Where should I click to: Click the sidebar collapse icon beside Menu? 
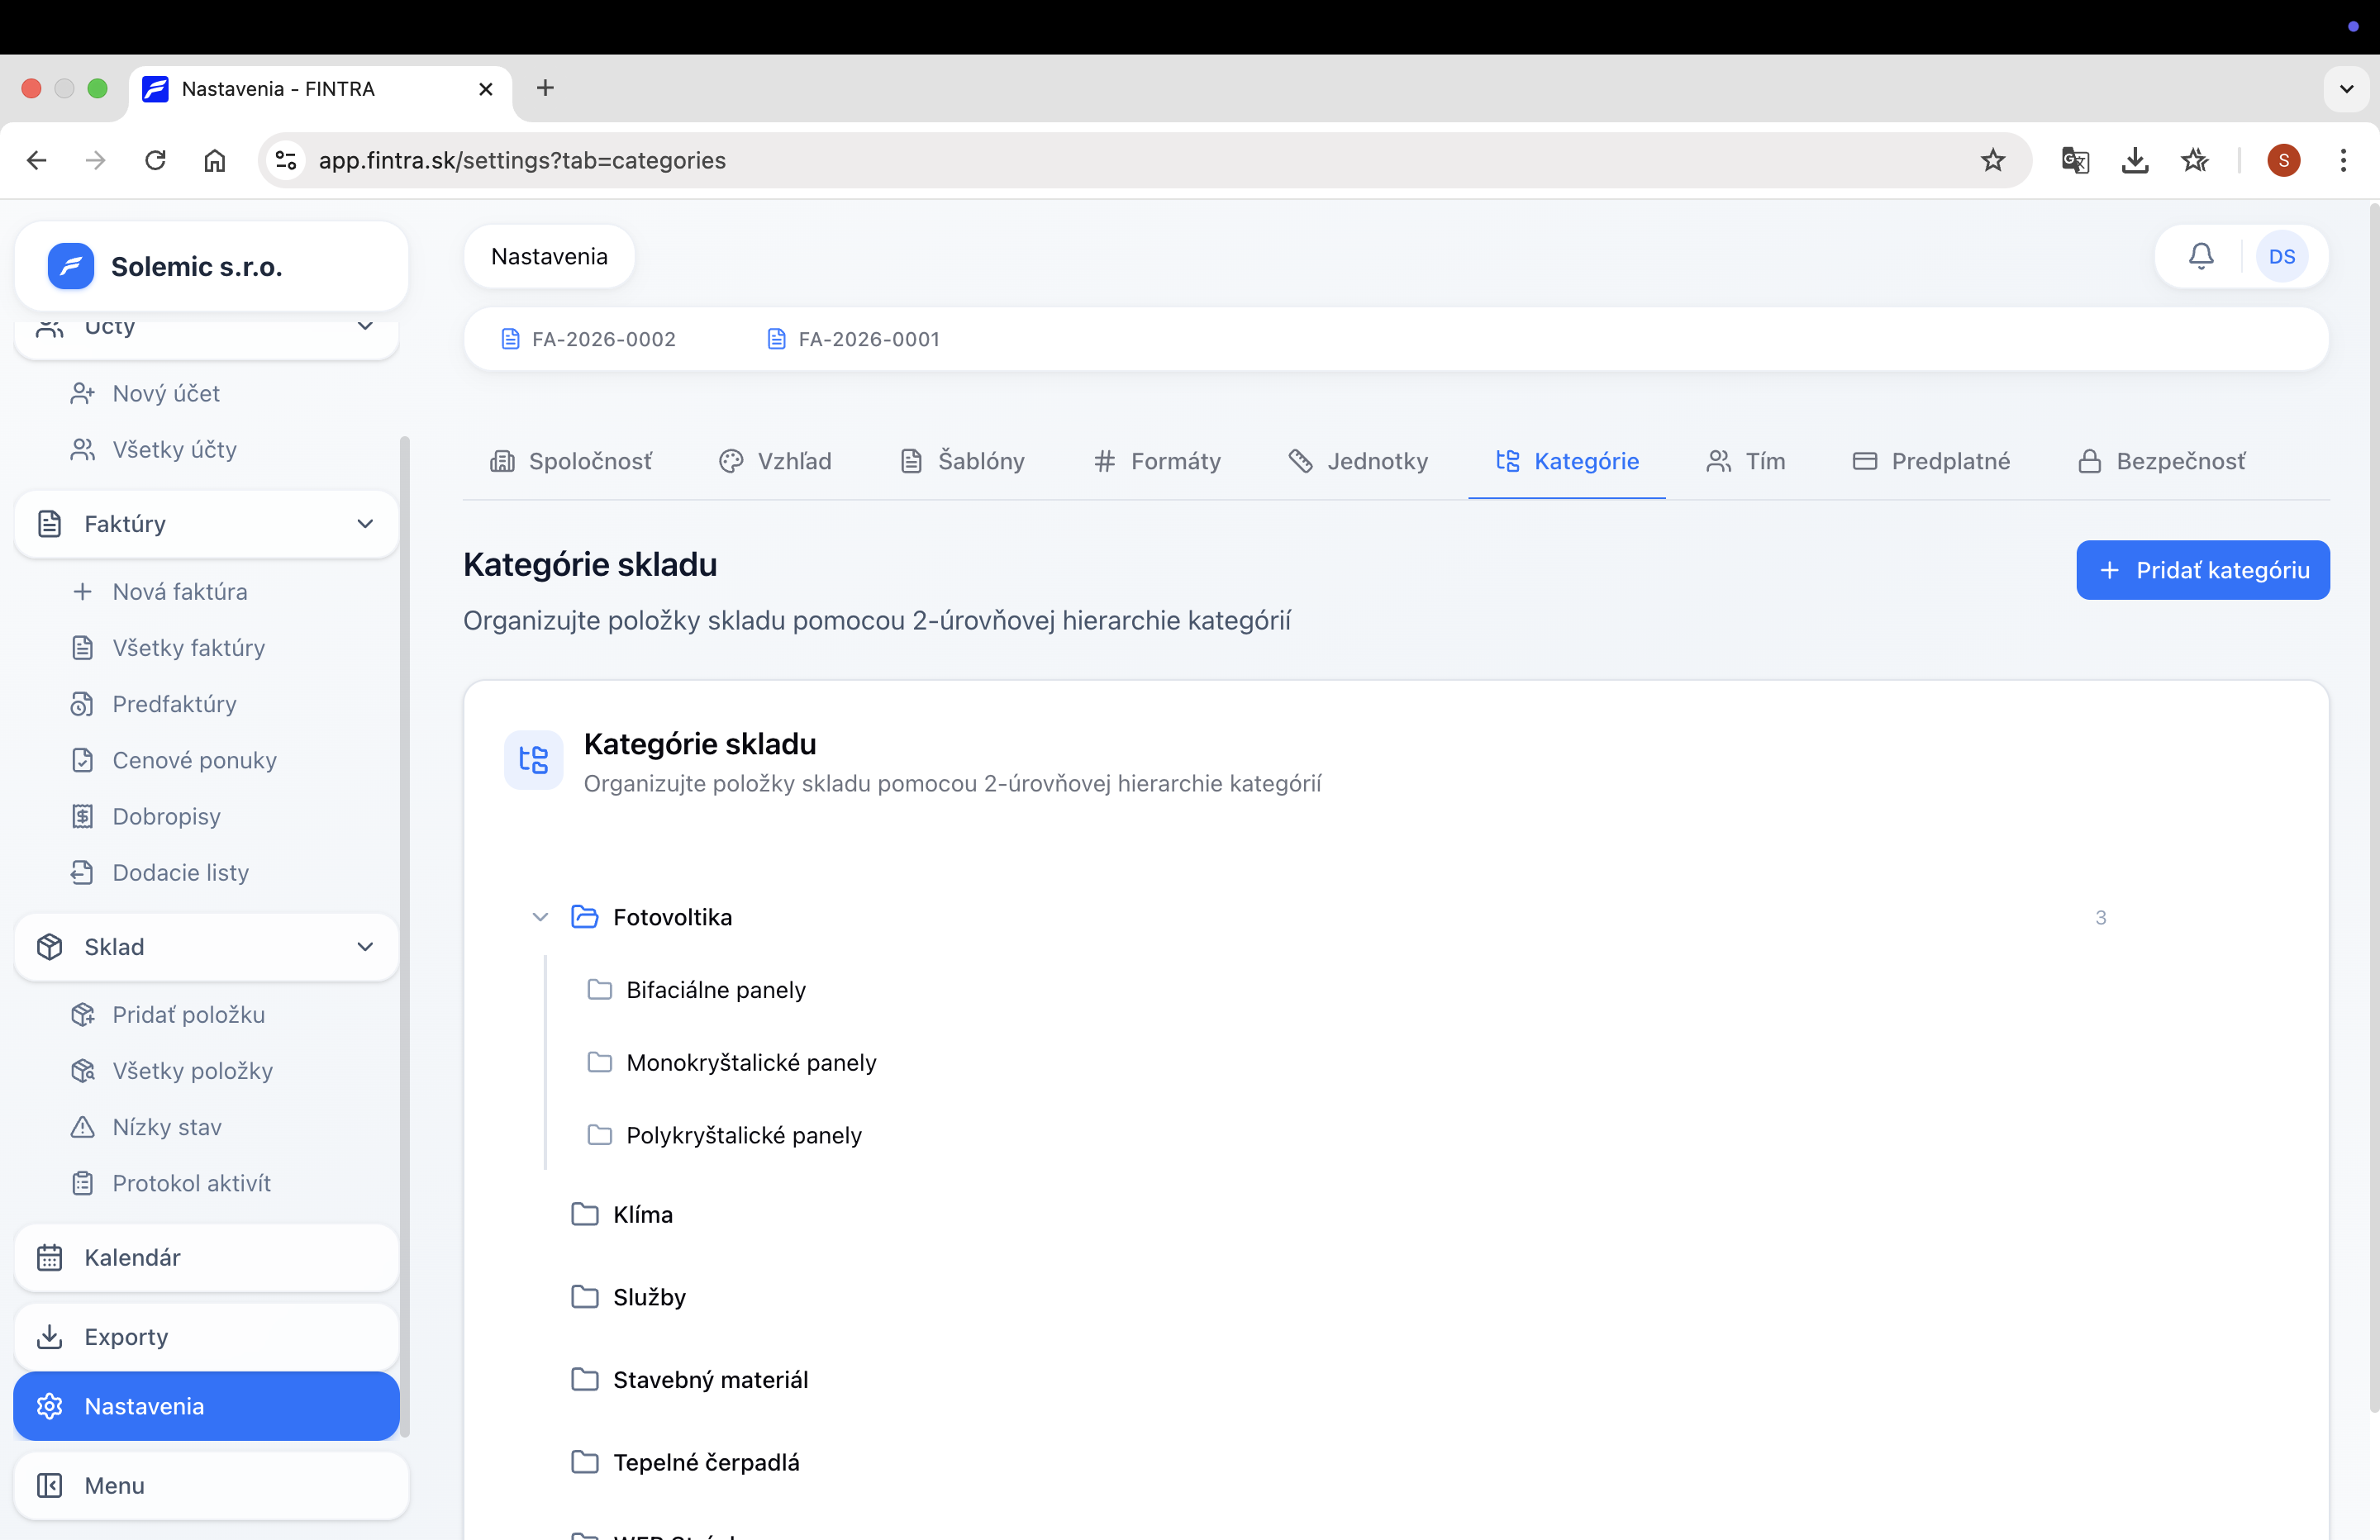click(x=49, y=1486)
